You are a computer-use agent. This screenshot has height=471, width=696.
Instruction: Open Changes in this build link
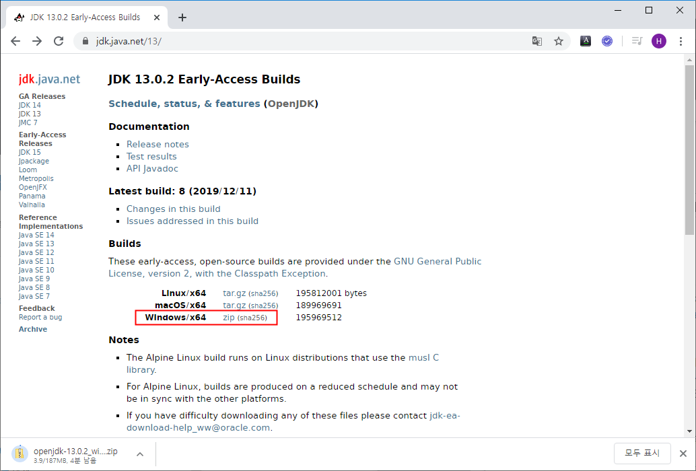pyautogui.click(x=173, y=209)
